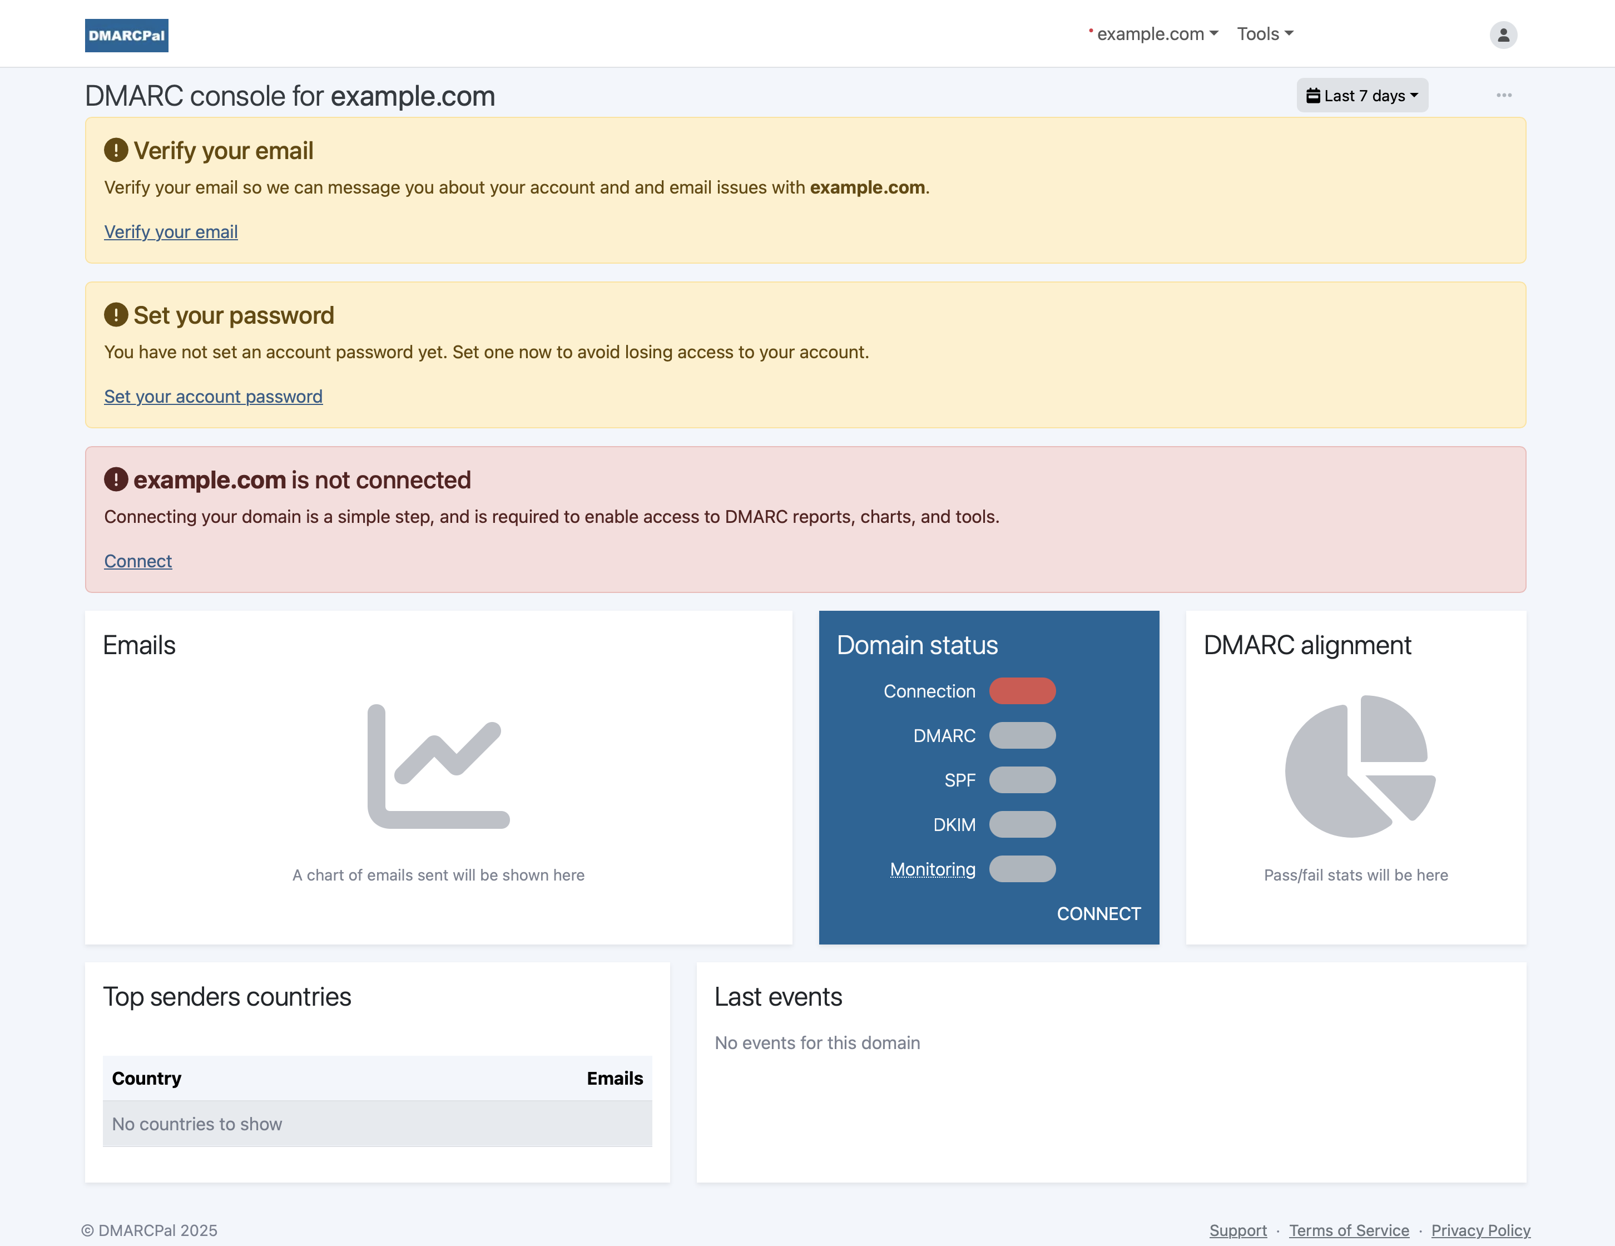Click the DMARCPal logo
This screenshot has width=1615, height=1246.
coord(126,36)
